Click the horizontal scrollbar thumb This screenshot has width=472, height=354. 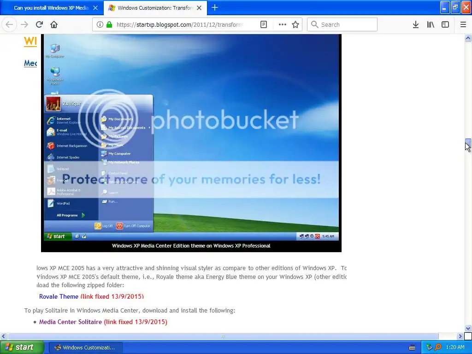tap(223, 336)
